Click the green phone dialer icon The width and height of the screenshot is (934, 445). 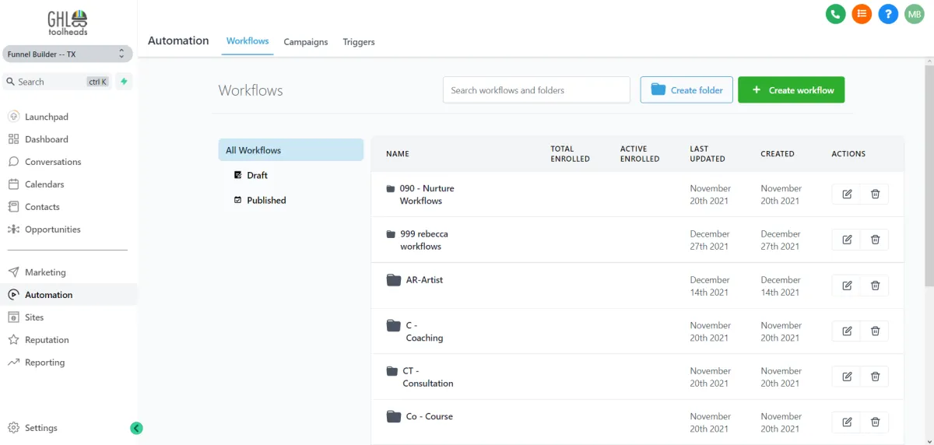pos(835,14)
